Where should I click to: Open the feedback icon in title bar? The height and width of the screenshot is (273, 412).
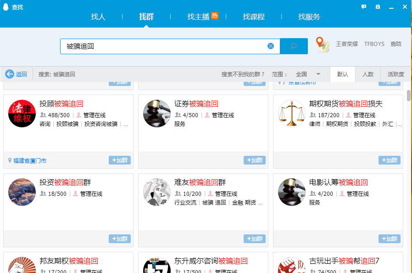(364, 7)
